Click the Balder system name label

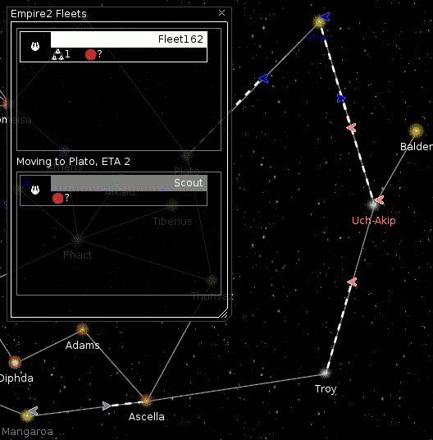pyautogui.click(x=417, y=146)
